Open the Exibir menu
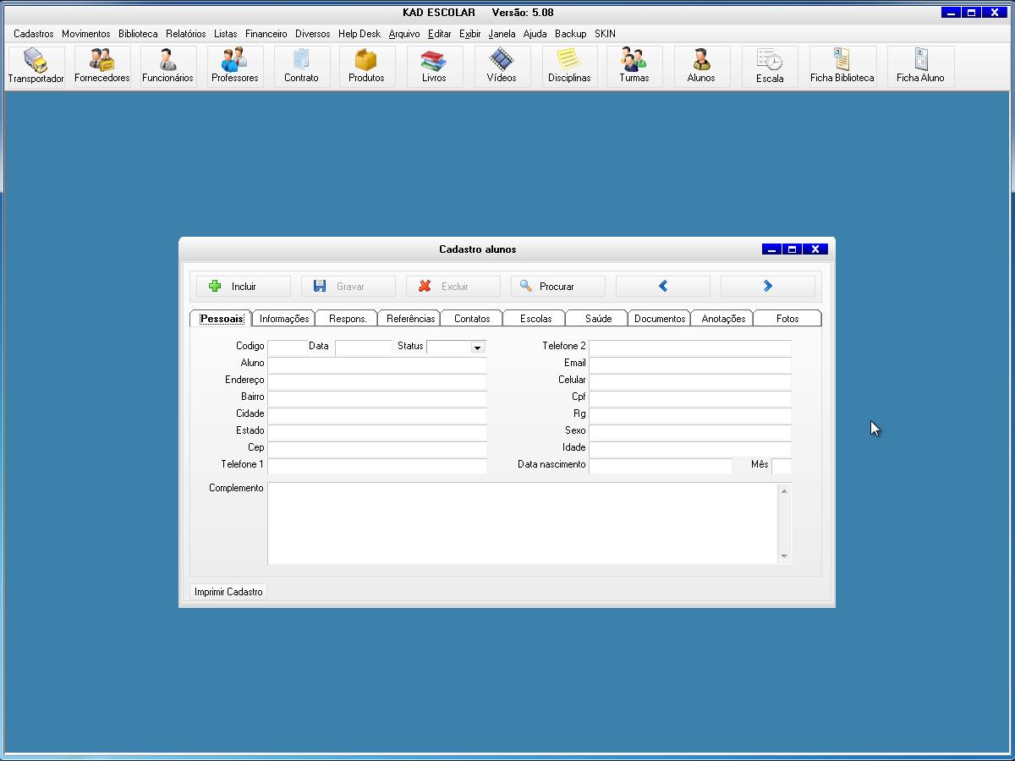Screen dimensions: 1015x761 tap(470, 34)
